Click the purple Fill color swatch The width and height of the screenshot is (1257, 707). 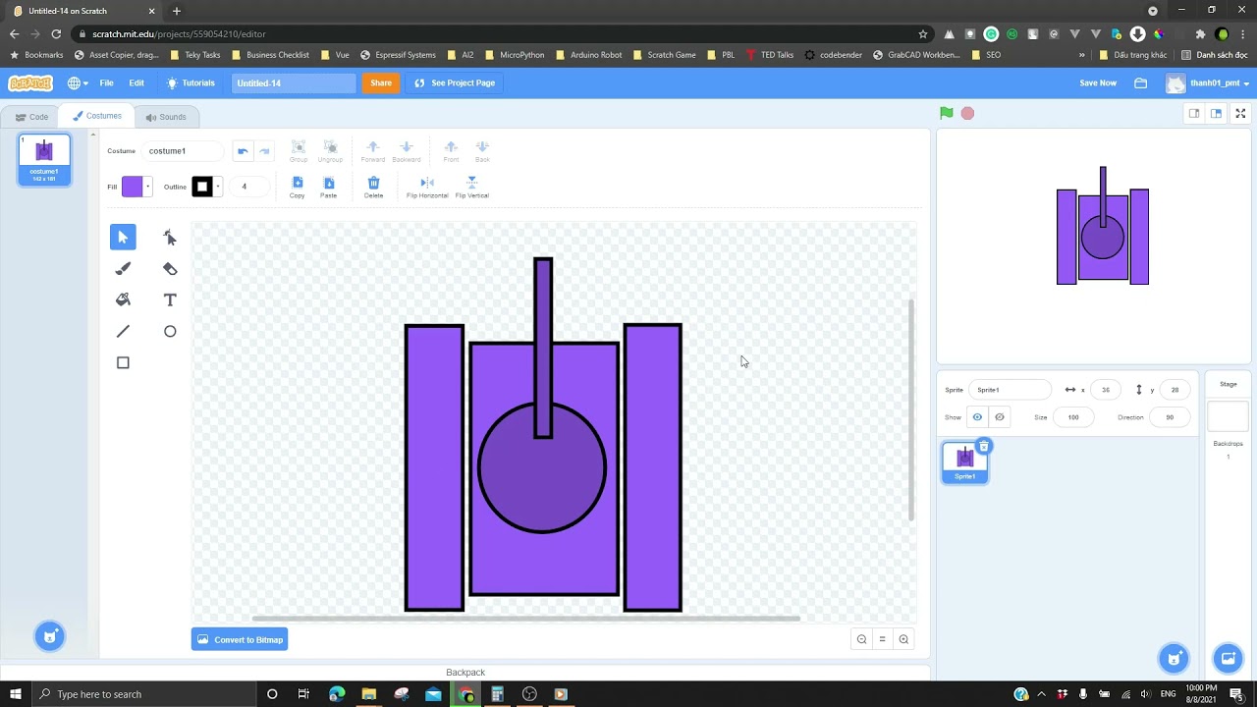132,187
